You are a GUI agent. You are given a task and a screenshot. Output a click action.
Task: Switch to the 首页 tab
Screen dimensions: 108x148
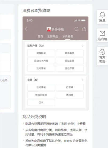coord(40,36)
